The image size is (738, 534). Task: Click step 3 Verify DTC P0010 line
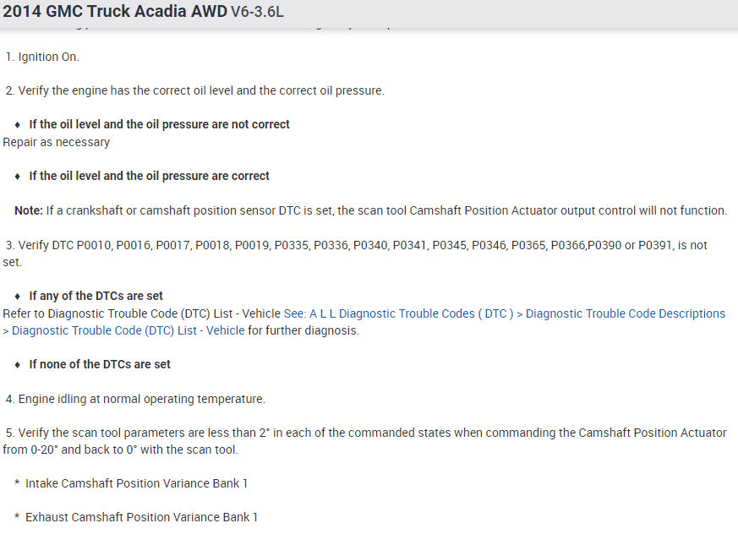(355, 245)
